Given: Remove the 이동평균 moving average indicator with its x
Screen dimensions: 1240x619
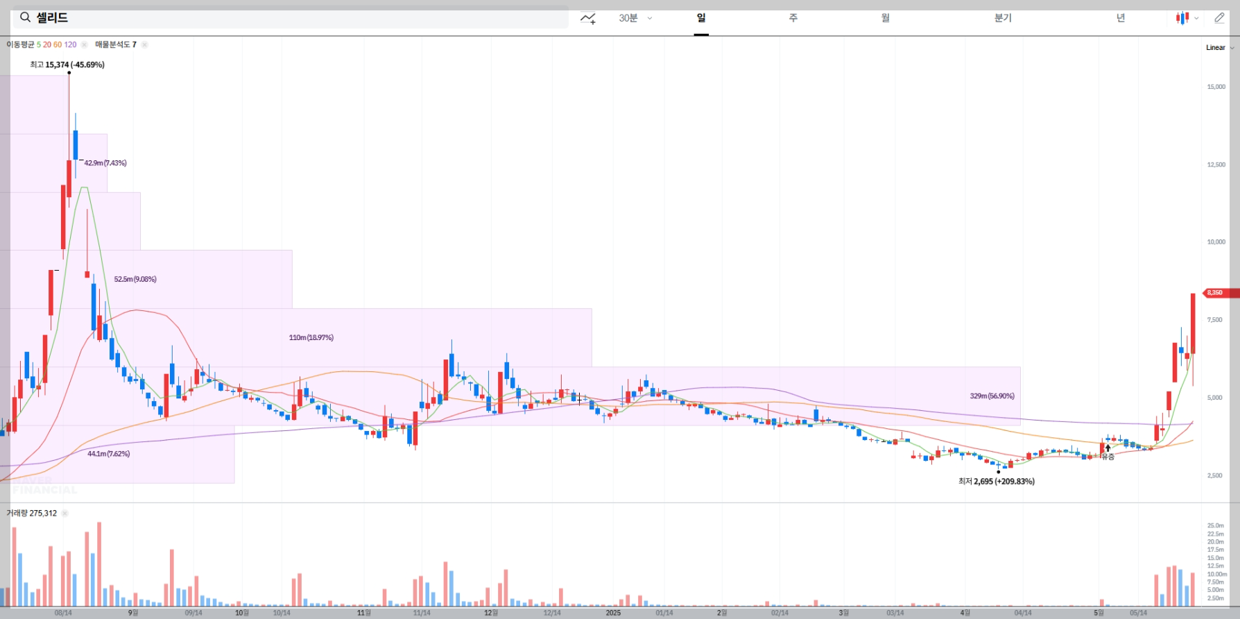Looking at the screenshot, I should [84, 44].
